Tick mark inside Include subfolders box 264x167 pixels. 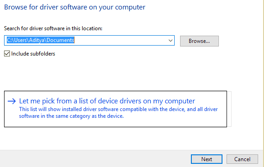(7, 54)
